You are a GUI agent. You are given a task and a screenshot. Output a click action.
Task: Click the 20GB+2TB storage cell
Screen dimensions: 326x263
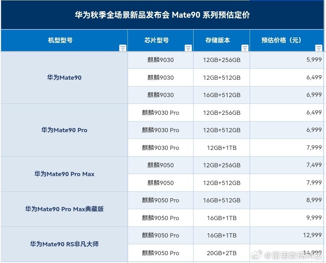pos(222,253)
